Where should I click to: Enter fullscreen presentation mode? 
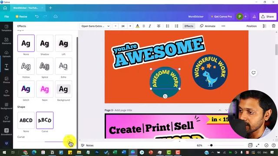coord(258,146)
